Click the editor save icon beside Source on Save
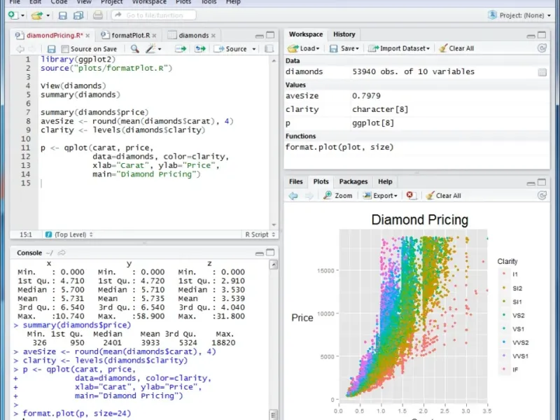The width and height of the screenshot is (560, 420). coord(51,49)
